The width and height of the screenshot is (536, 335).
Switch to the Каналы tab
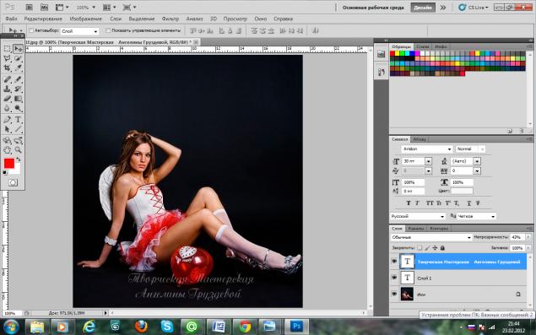coord(415,228)
